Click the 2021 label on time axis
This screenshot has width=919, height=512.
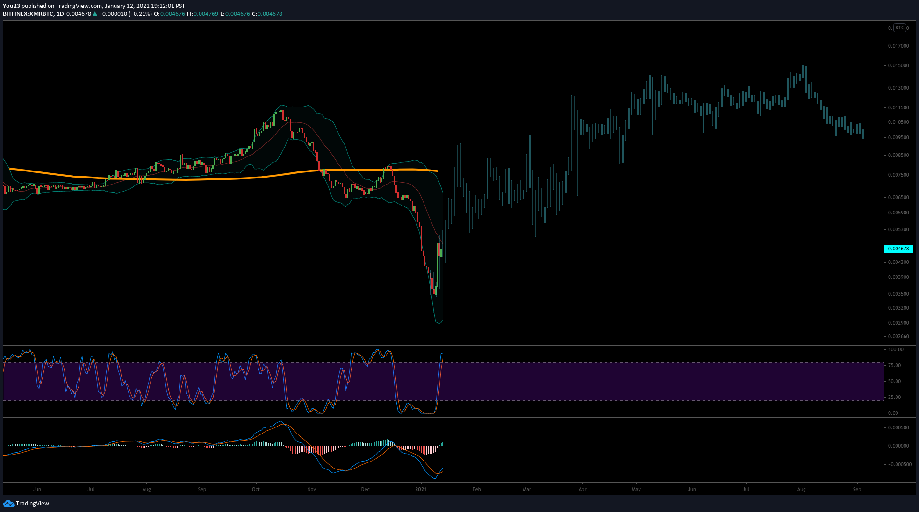[x=421, y=489]
